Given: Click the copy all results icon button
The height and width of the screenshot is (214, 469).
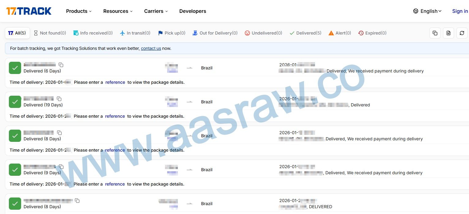Looking at the screenshot, I should pos(435,33).
